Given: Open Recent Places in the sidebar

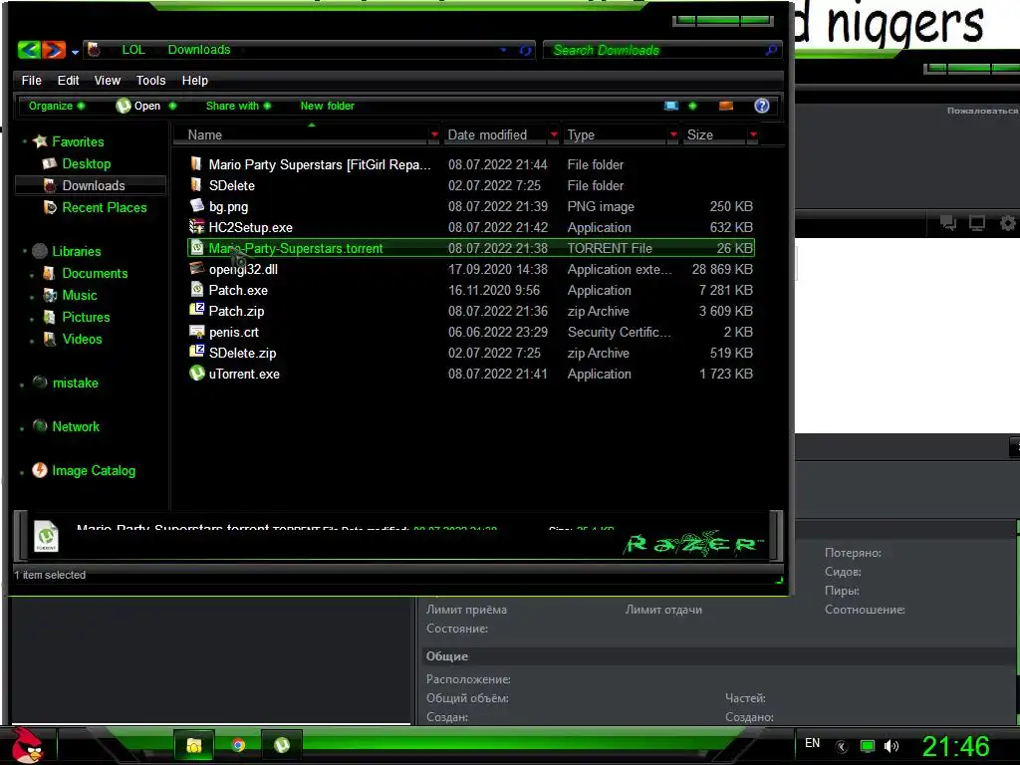Looking at the screenshot, I should click(x=104, y=207).
